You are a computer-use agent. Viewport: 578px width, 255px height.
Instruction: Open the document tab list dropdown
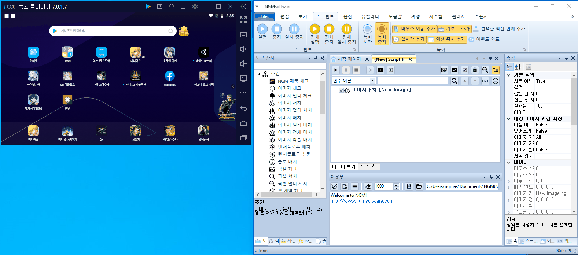coord(490,59)
